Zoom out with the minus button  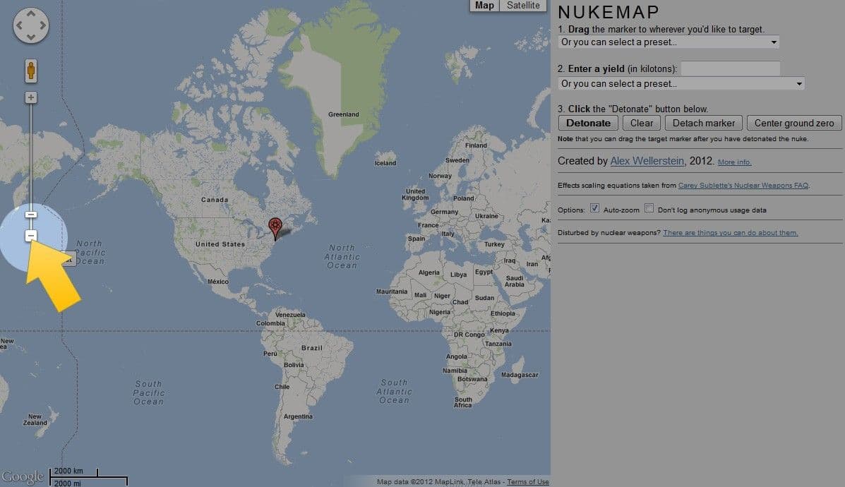click(31, 236)
